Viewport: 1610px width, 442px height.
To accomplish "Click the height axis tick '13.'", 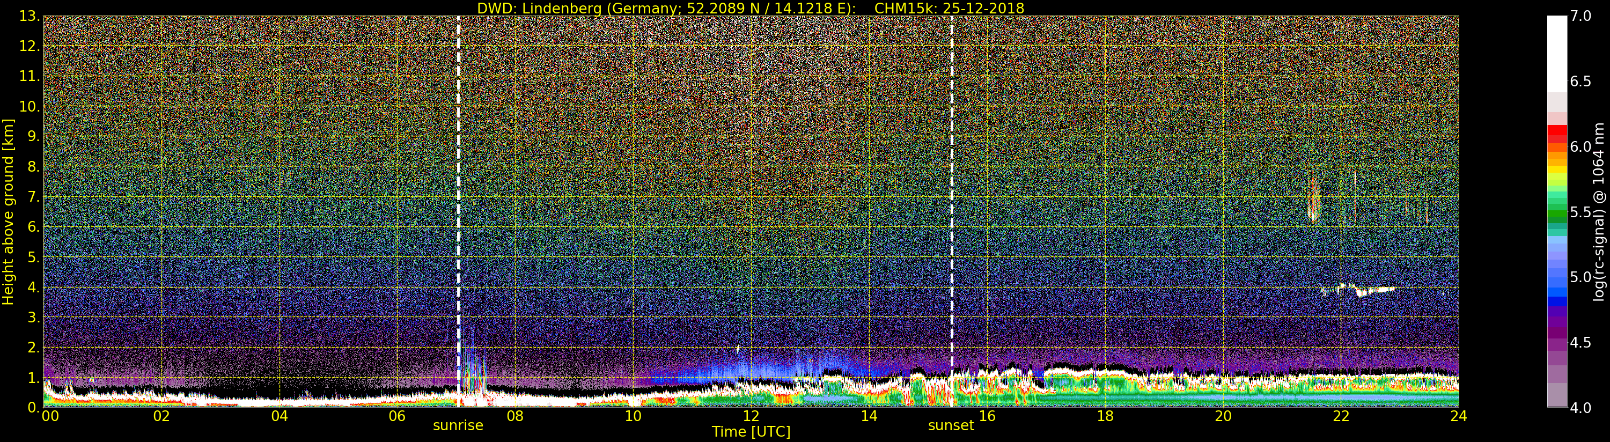I will [x=30, y=16].
